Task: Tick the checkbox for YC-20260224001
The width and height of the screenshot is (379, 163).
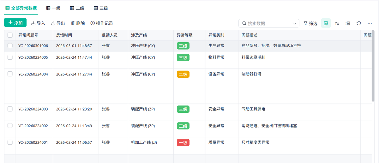Action: (10, 142)
